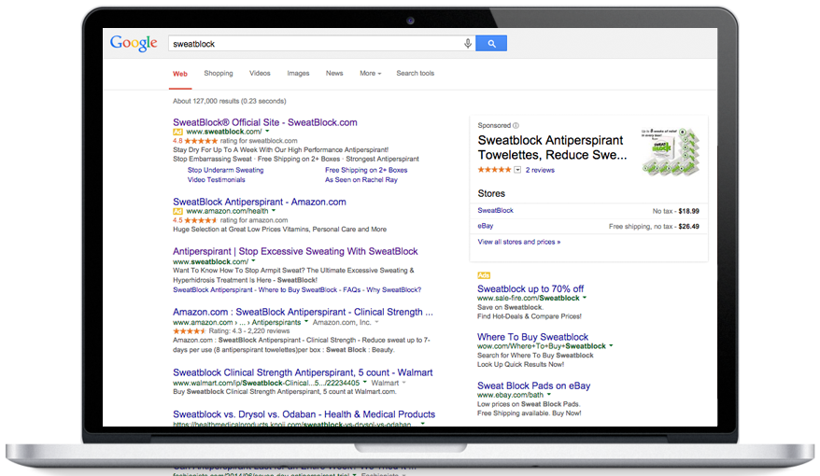
Task: Click the yellow Ads label in sidebar
Action: coord(484,275)
